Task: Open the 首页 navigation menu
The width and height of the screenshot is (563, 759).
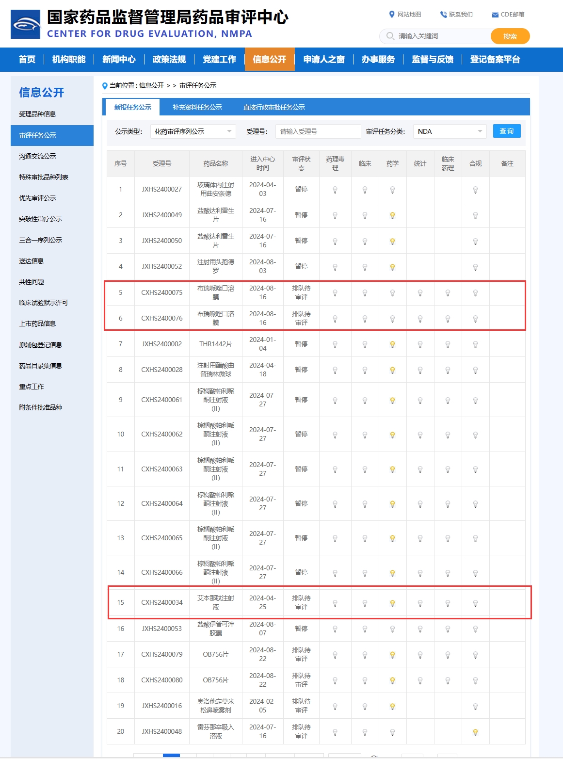Action: [x=27, y=59]
